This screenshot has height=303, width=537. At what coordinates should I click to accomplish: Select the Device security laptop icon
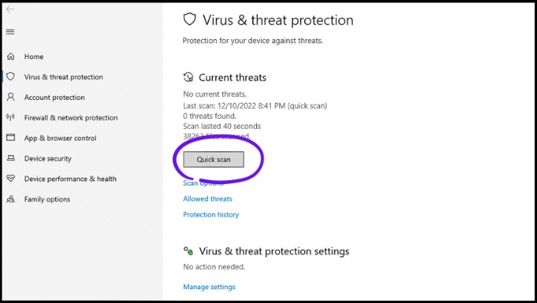(11, 158)
